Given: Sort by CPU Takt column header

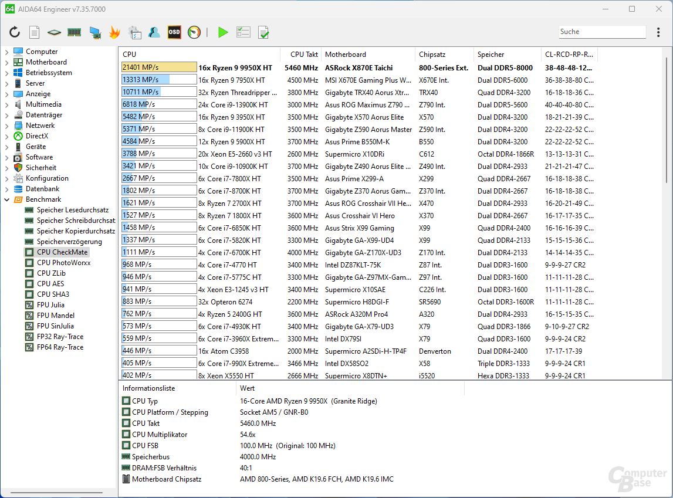Looking at the screenshot, I should coord(304,55).
